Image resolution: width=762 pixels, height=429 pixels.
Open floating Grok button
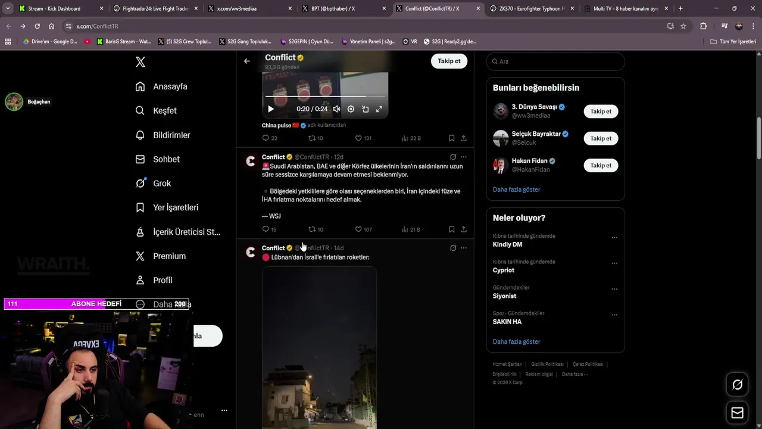pyautogui.click(x=737, y=385)
